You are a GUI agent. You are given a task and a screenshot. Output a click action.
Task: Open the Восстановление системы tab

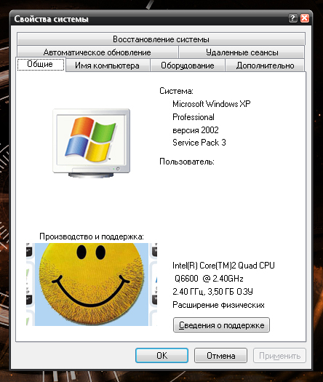[161, 39]
